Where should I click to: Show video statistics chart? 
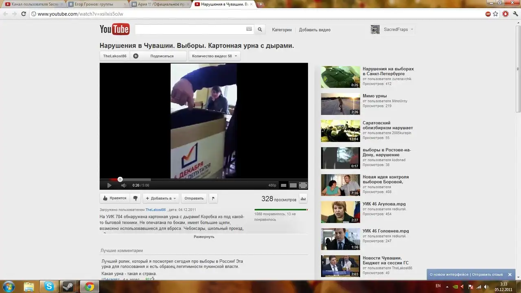point(303,199)
